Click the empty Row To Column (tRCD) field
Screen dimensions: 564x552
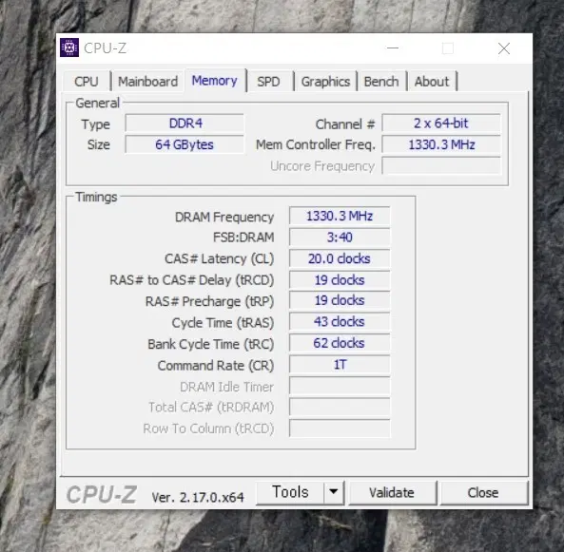pos(340,428)
